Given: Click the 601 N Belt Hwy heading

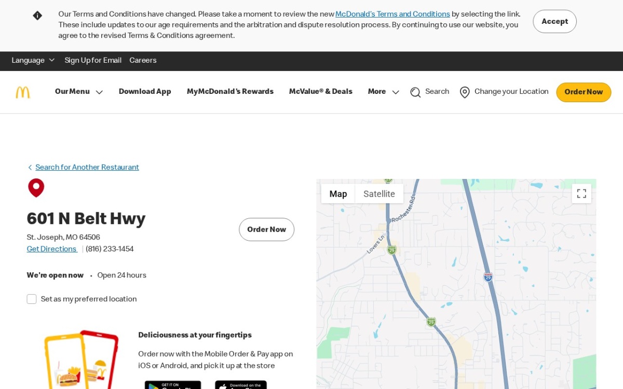Looking at the screenshot, I should coord(86,219).
